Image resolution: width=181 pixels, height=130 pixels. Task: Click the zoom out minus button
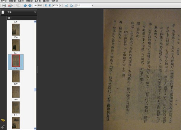[46, 5]
